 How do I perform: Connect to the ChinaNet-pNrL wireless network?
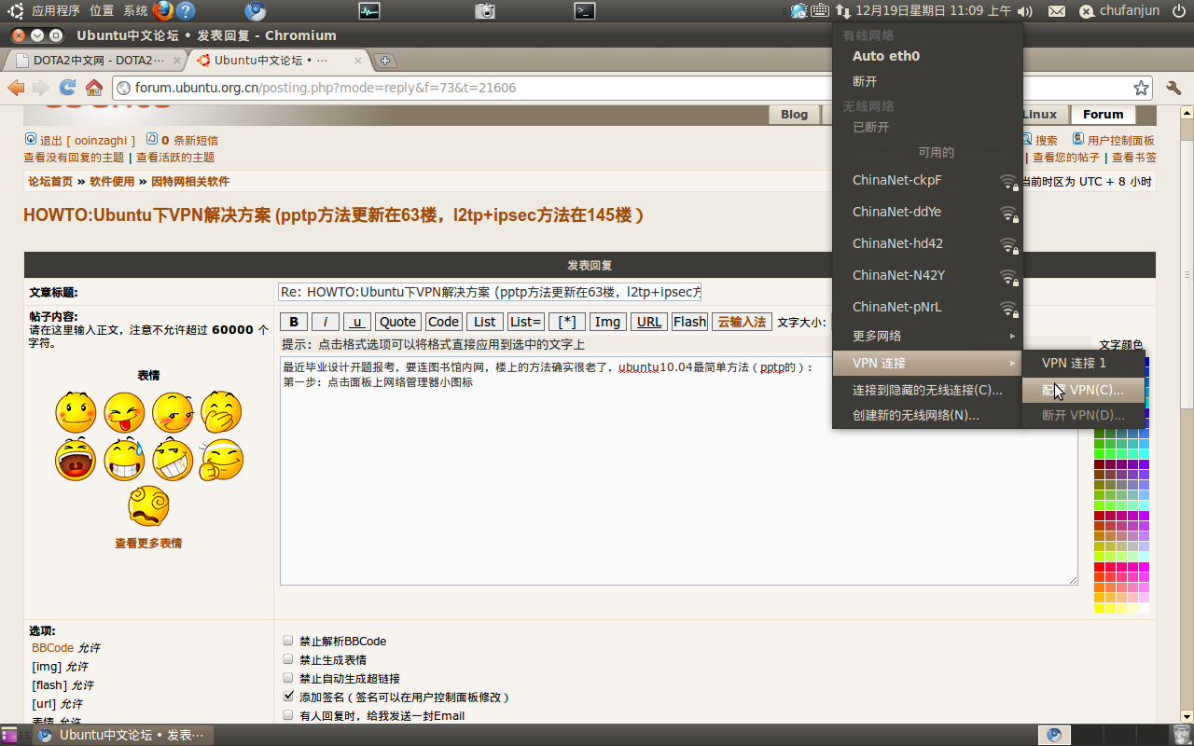point(928,307)
